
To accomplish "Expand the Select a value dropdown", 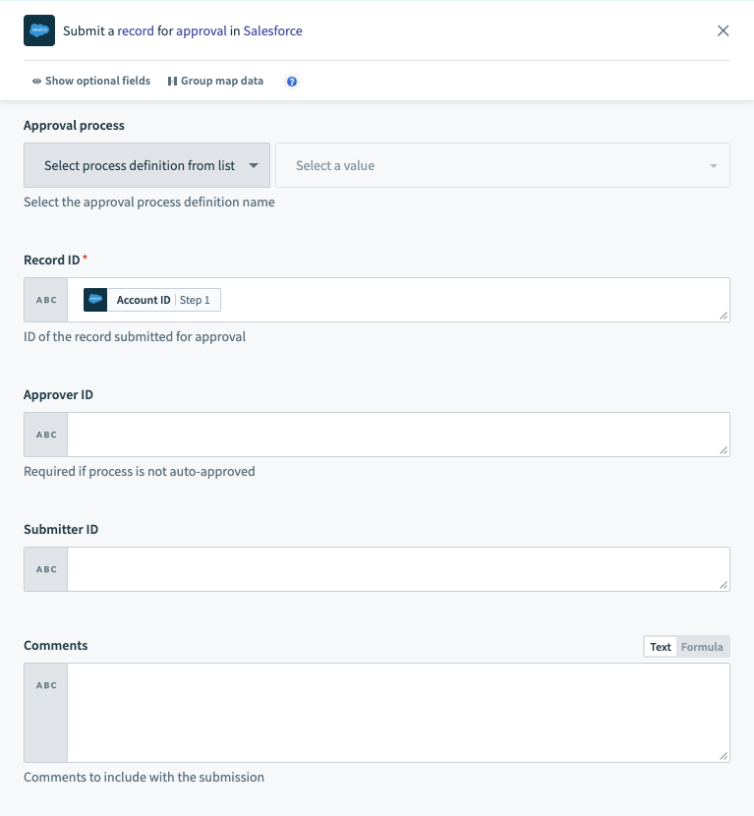I will pos(503,165).
